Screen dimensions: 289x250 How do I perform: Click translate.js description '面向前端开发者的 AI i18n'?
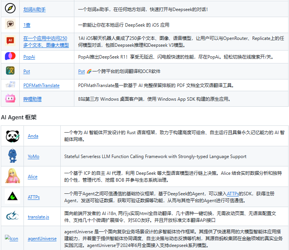tap(170, 217)
